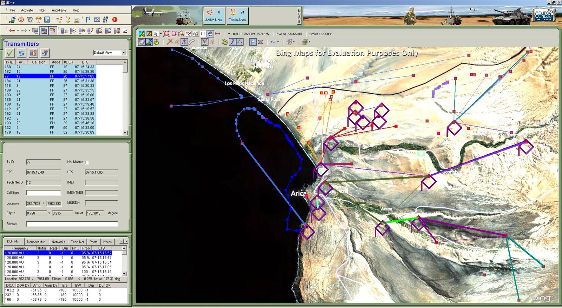Click the radio receiver device icon
562x308 pixels.
[x=77, y=20]
